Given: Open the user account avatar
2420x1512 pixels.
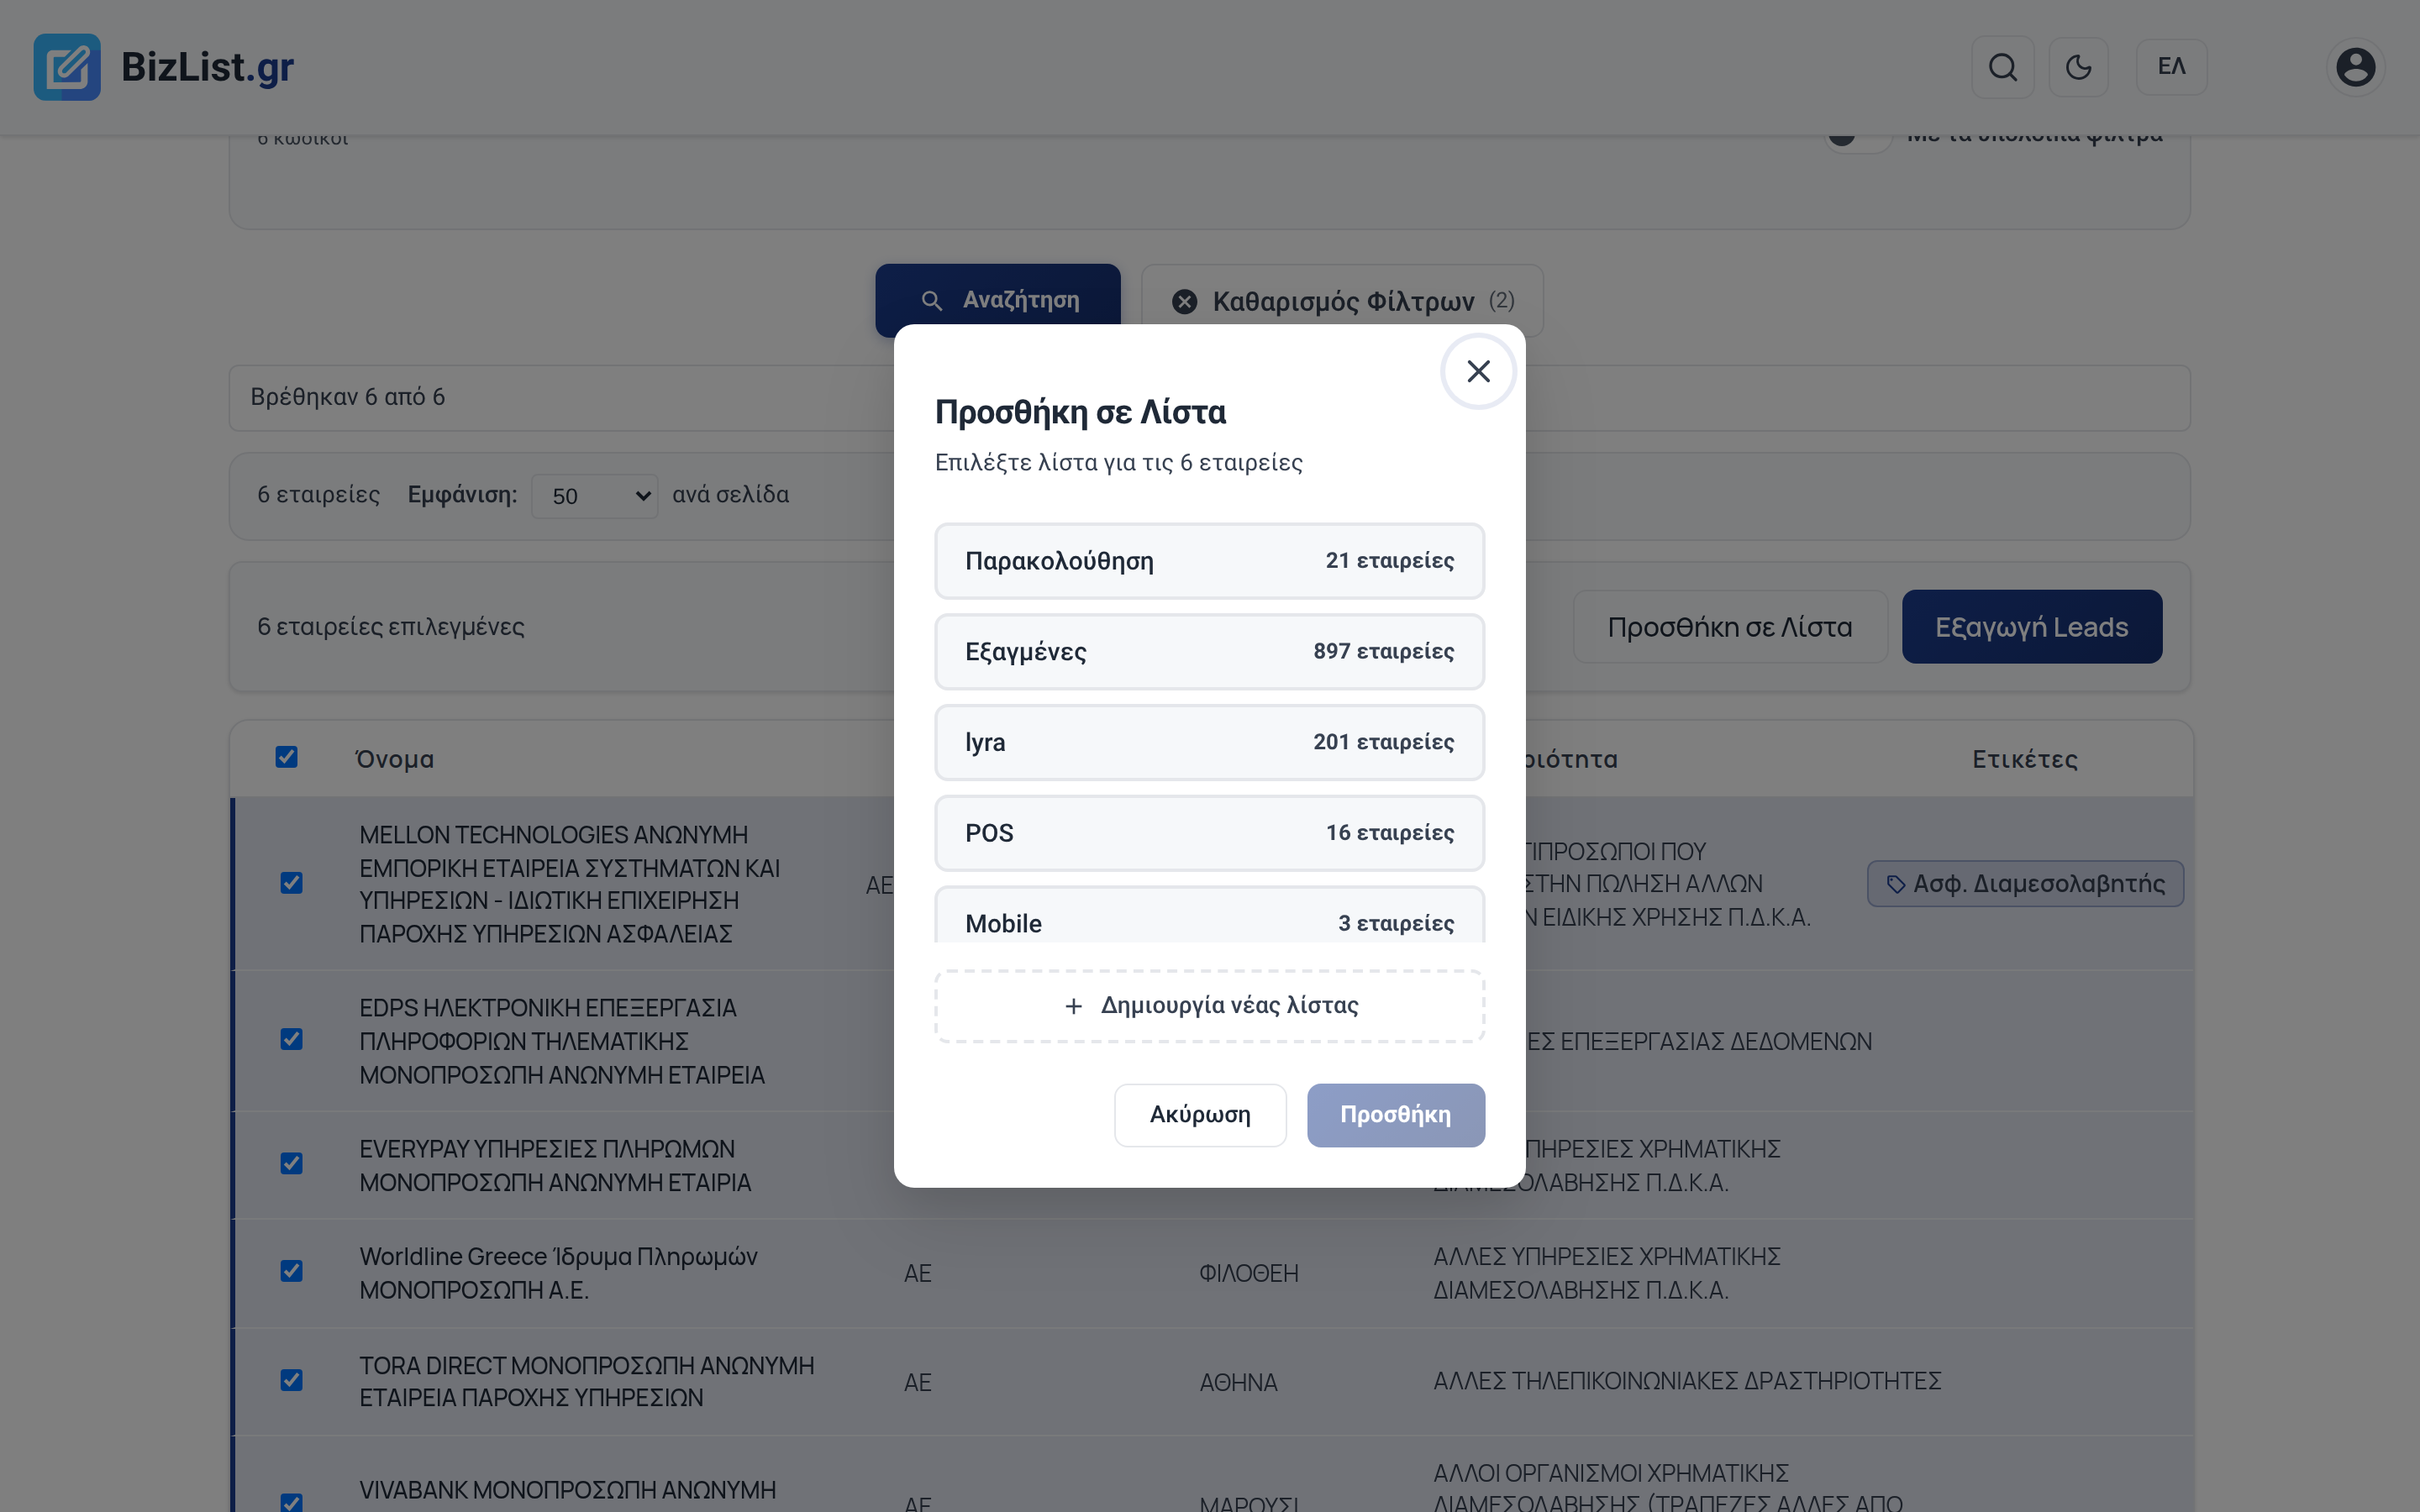Looking at the screenshot, I should [2355, 67].
